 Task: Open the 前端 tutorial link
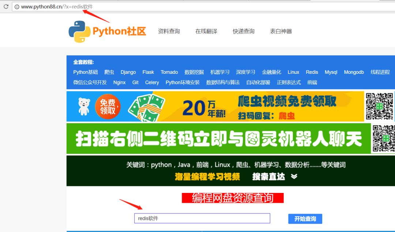click(312, 83)
